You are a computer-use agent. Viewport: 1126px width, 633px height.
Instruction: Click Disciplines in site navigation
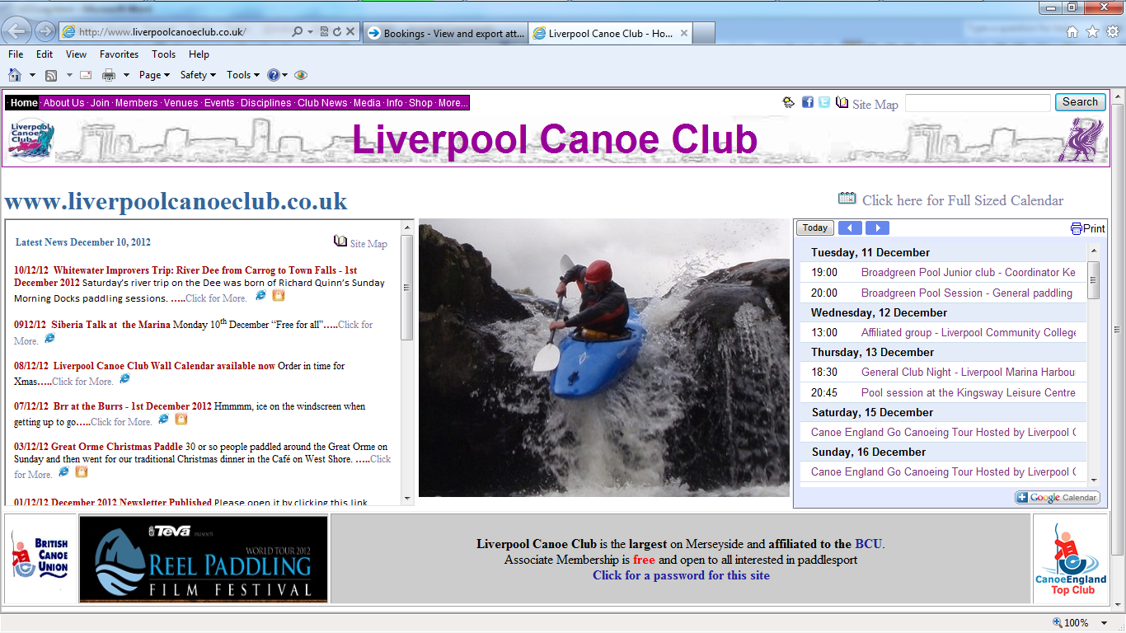pos(265,103)
